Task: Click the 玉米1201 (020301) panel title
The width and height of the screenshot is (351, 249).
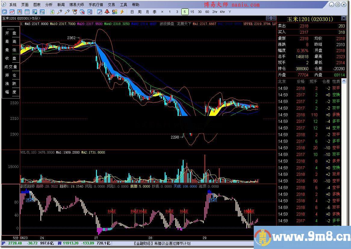Action: [x=310, y=19]
